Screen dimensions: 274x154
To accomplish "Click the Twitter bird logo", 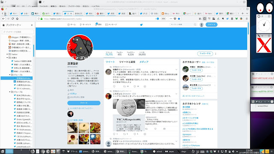I will pyautogui.click(x=141, y=25).
